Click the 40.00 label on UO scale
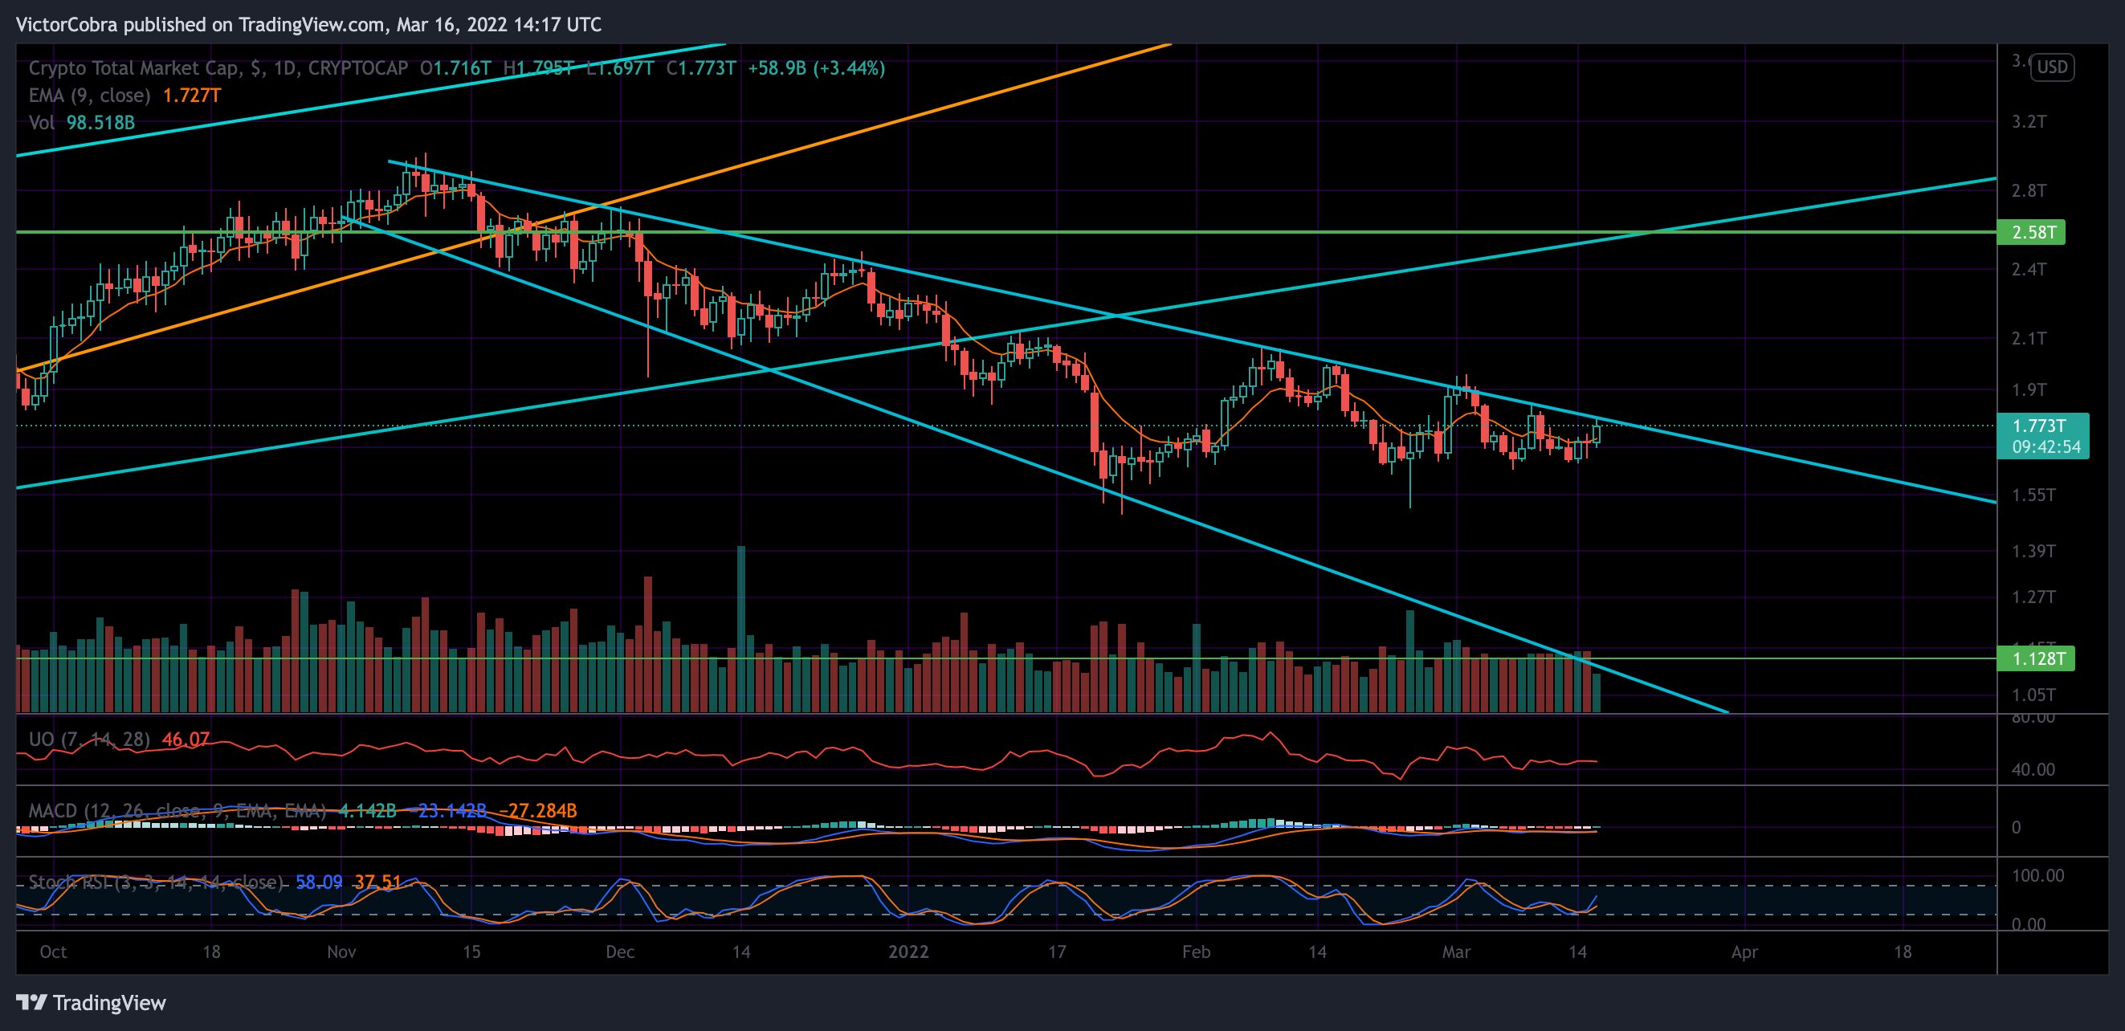 (x=2033, y=769)
